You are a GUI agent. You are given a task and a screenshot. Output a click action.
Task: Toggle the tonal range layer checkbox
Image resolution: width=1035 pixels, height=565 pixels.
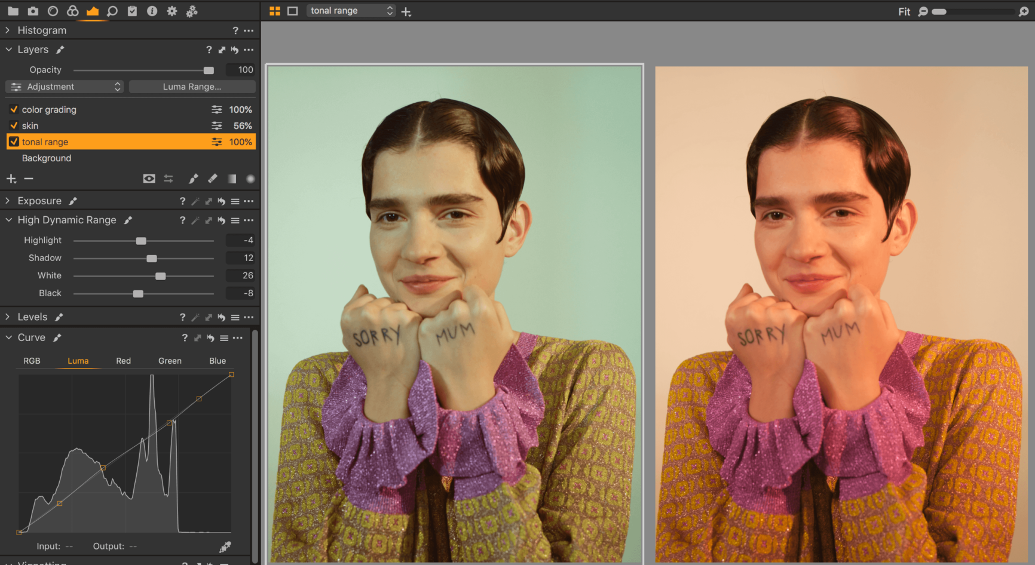click(14, 142)
